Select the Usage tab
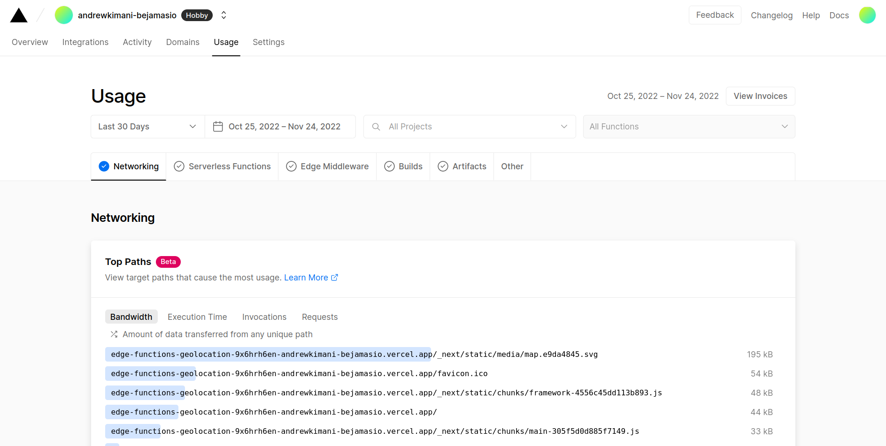The image size is (886, 446). 226,42
